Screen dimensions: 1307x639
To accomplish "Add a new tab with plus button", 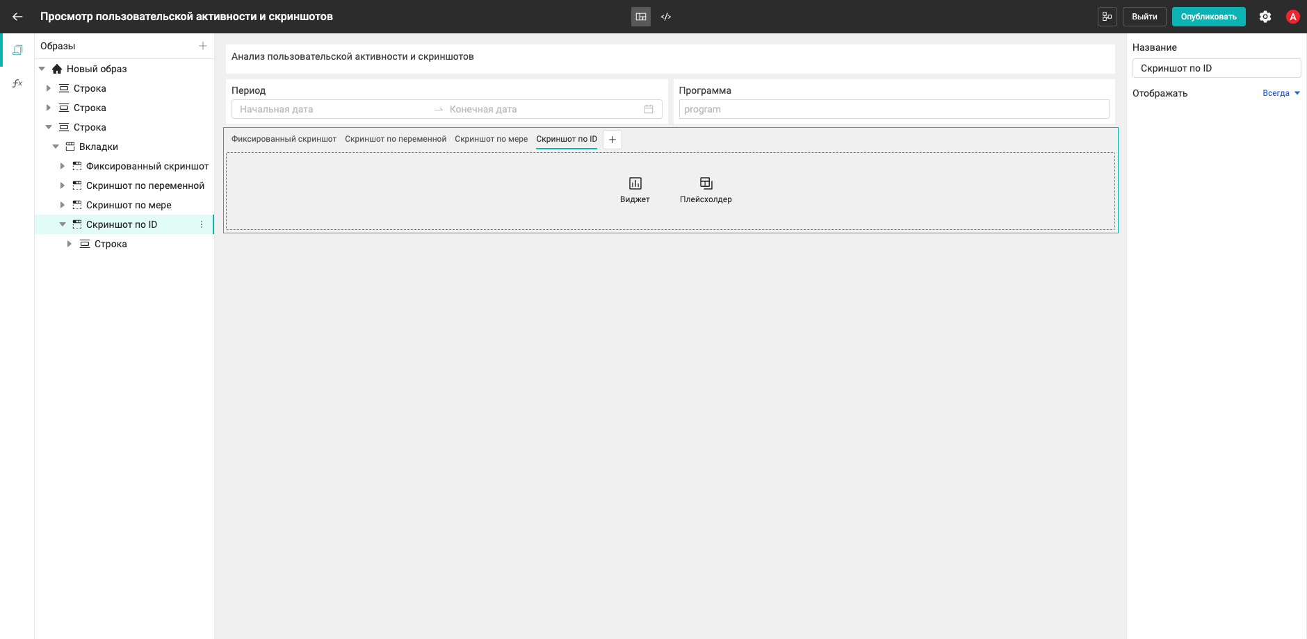I will pyautogui.click(x=612, y=140).
